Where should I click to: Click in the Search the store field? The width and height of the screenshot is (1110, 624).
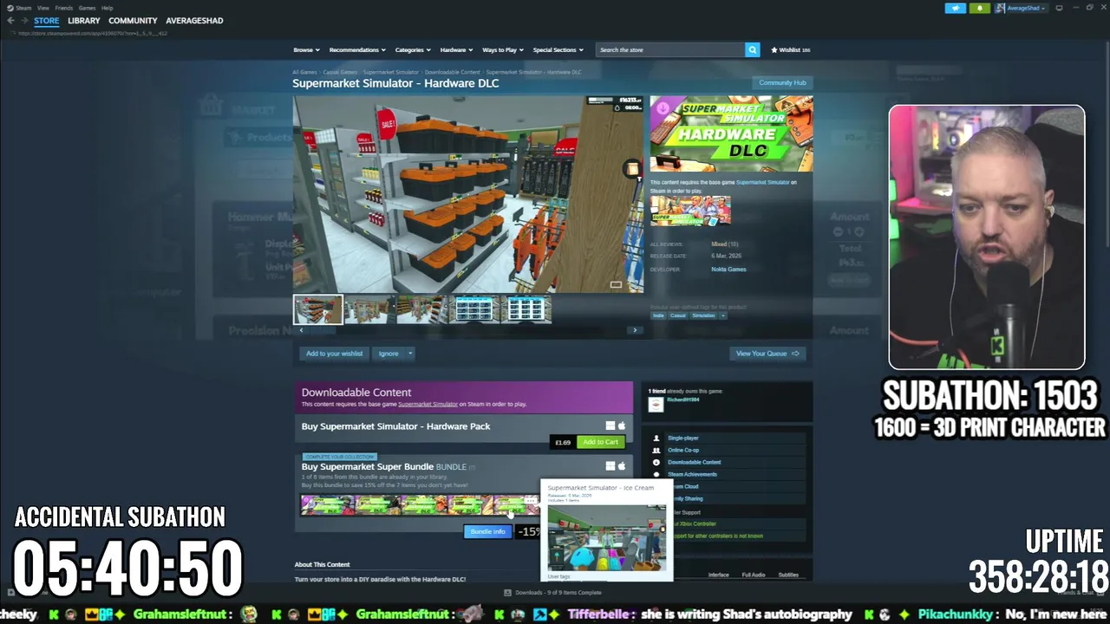(x=669, y=49)
